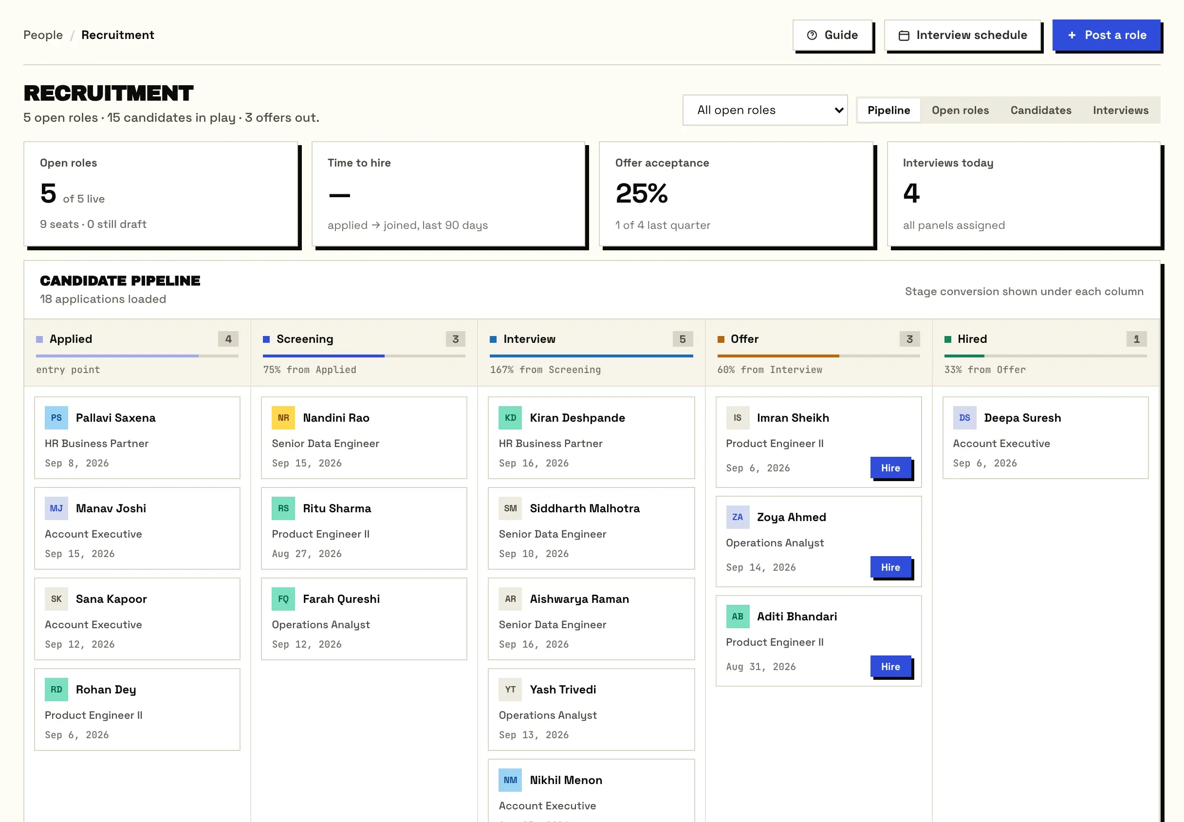This screenshot has width=1184, height=822.
Task: Click Pallavi Saxena's PS avatar
Action: tap(56, 418)
